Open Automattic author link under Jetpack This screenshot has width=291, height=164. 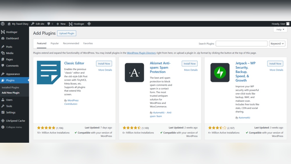[x=244, y=118]
